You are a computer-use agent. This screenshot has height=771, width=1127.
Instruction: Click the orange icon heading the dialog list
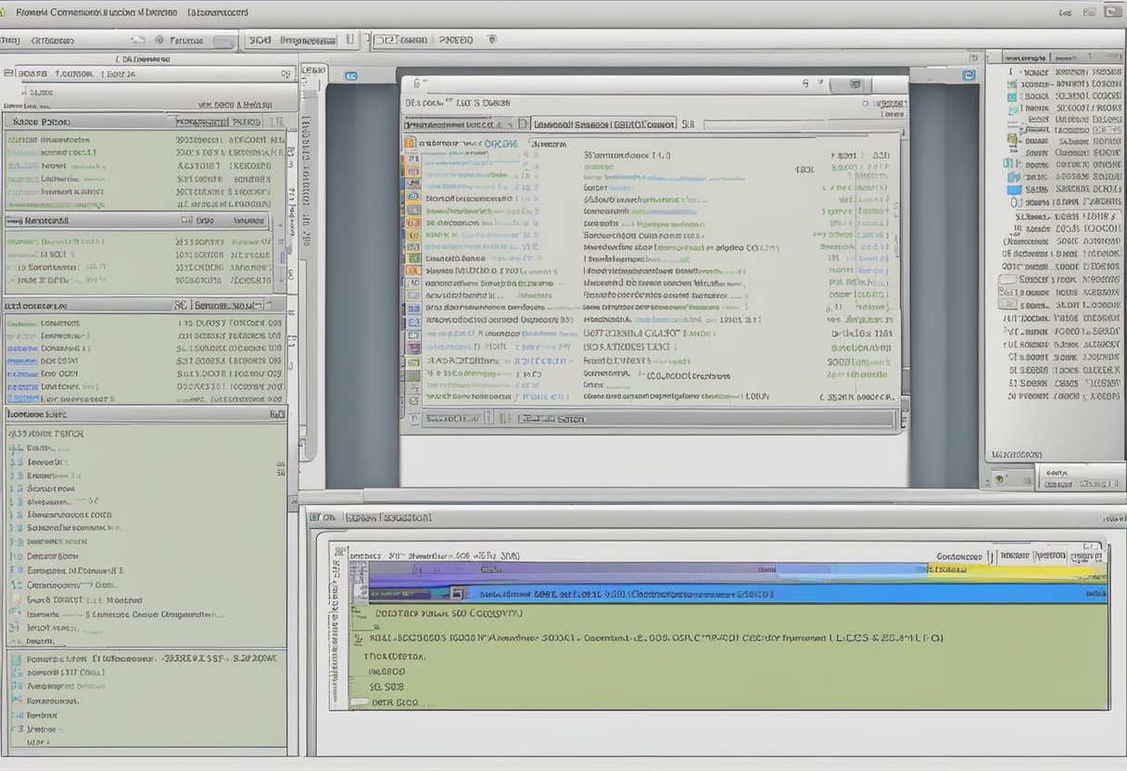[409, 144]
